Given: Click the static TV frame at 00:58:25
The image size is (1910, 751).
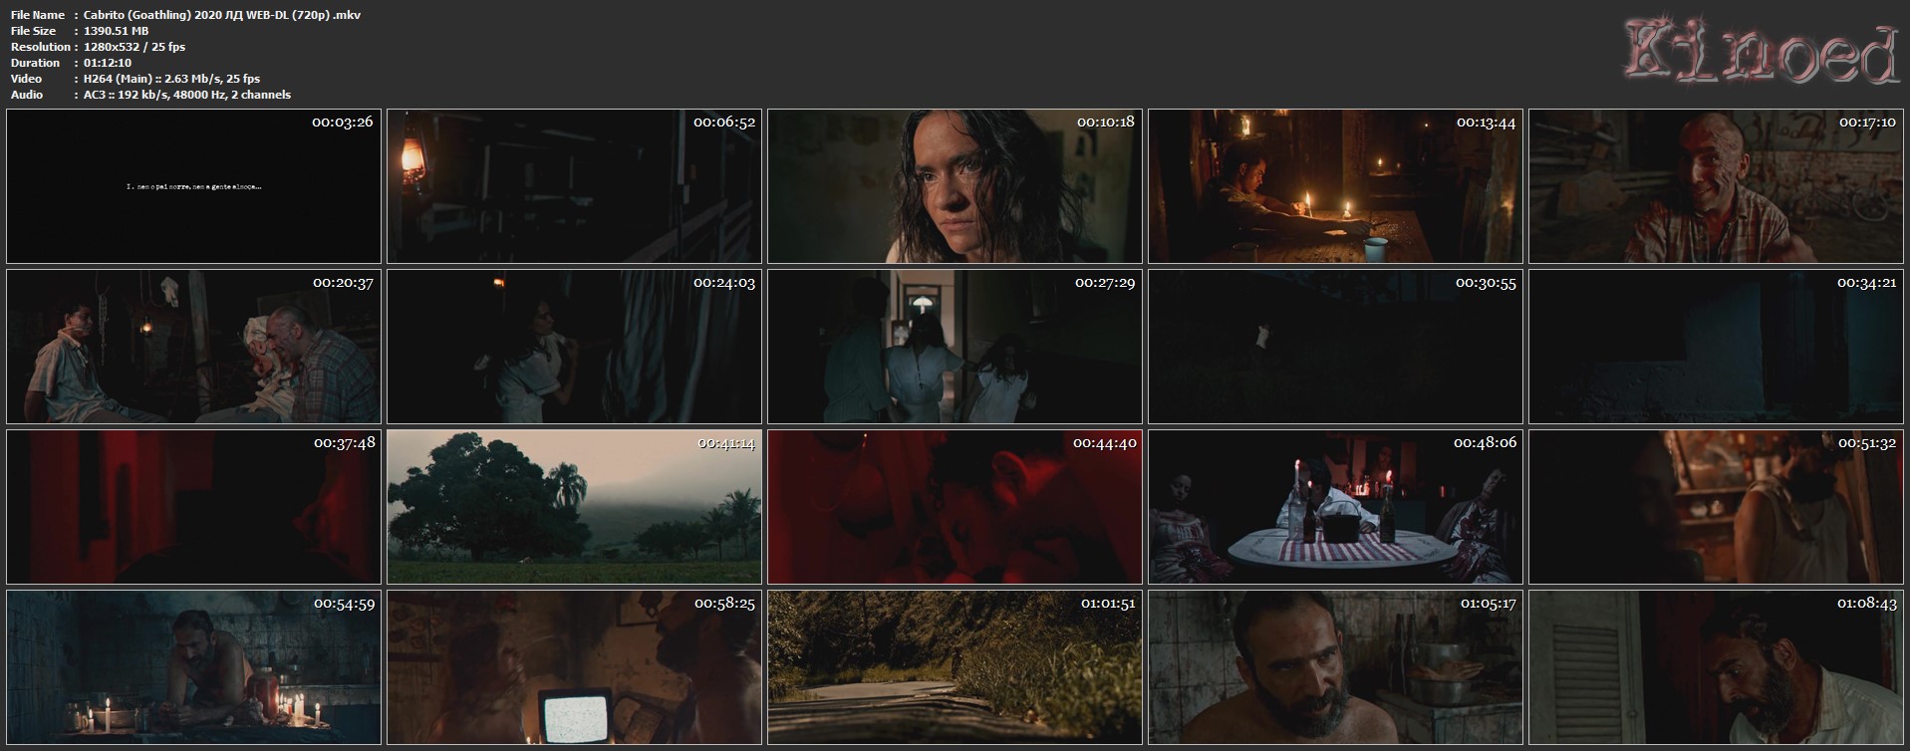Looking at the screenshot, I should pyautogui.click(x=574, y=666).
